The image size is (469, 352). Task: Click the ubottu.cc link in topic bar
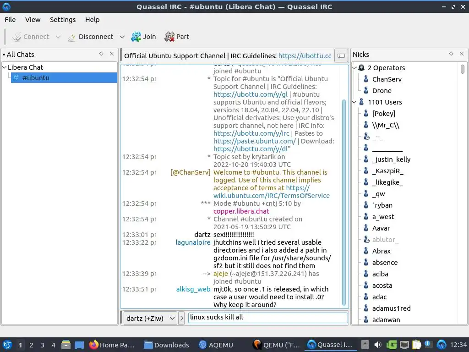[x=305, y=56]
